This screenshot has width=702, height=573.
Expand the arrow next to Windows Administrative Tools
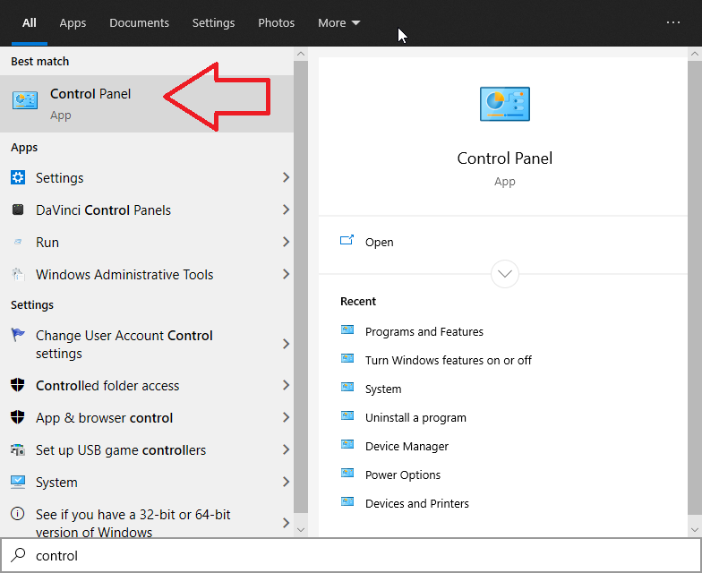pos(286,274)
